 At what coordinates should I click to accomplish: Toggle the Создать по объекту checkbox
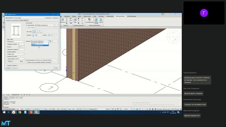[6, 65]
